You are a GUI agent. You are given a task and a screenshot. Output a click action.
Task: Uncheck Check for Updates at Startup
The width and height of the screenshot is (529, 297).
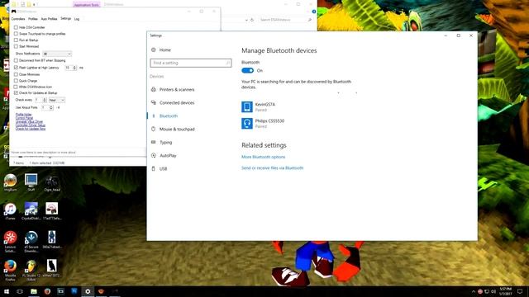tap(16, 92)
